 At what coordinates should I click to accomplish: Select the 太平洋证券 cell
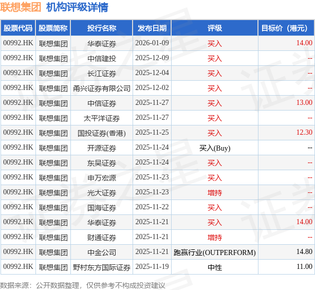pyautogui.click(x=102, y=118)
